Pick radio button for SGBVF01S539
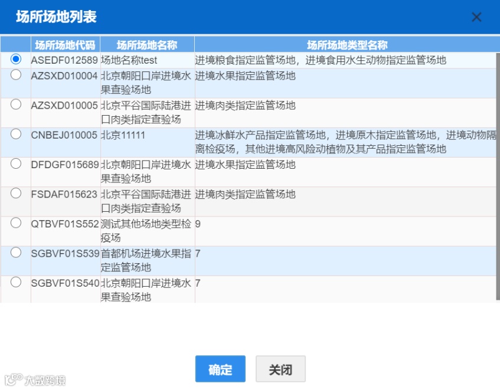500x390 pixels. [x=15, y=253]
